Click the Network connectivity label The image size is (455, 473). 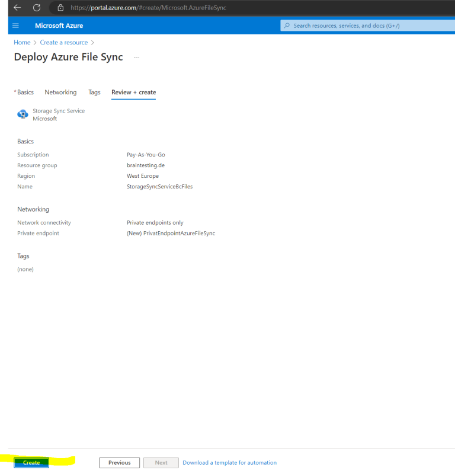44,223
